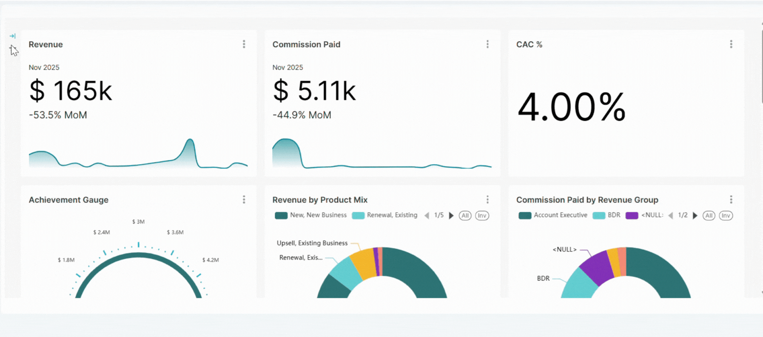The height and width of the screenshot is (337, 763).
Task: Open Commission Paid by Revenue Group options menu
Action: (x=731, y=200)
